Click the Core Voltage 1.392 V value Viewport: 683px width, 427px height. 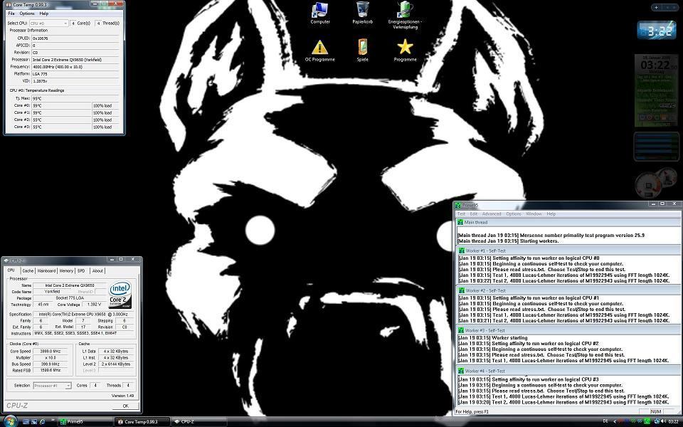pyautogui.click(x=94, y=305)
